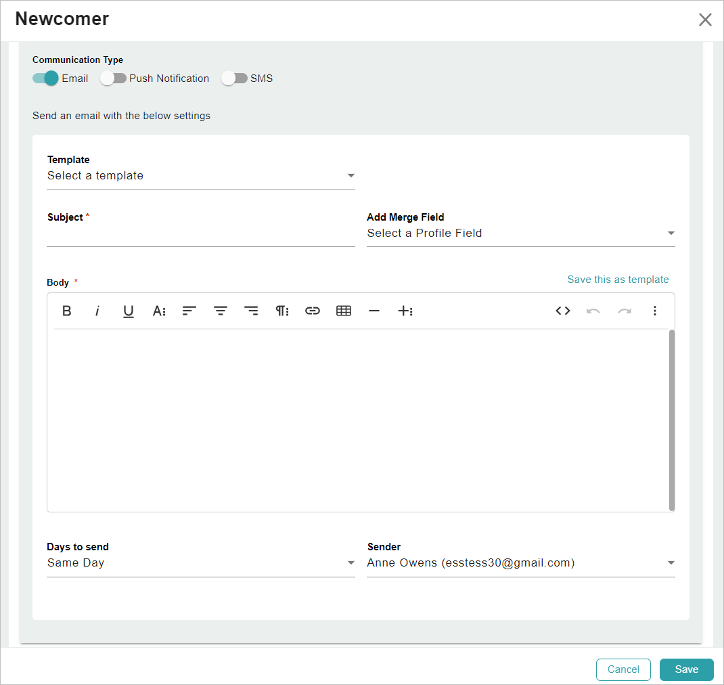The image size is (724, 685).
Task: Toggle the Email communication switch
Action: point(45,78)
